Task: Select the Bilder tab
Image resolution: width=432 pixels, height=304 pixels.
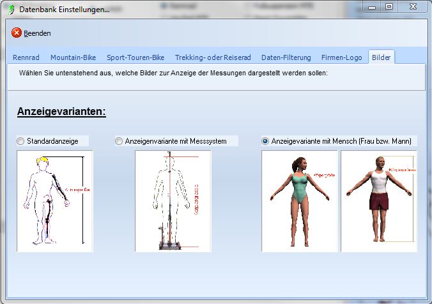Action: tap(382, 57)
